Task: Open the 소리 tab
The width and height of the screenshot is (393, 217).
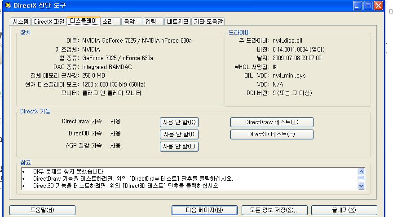Action: point(110,22)
